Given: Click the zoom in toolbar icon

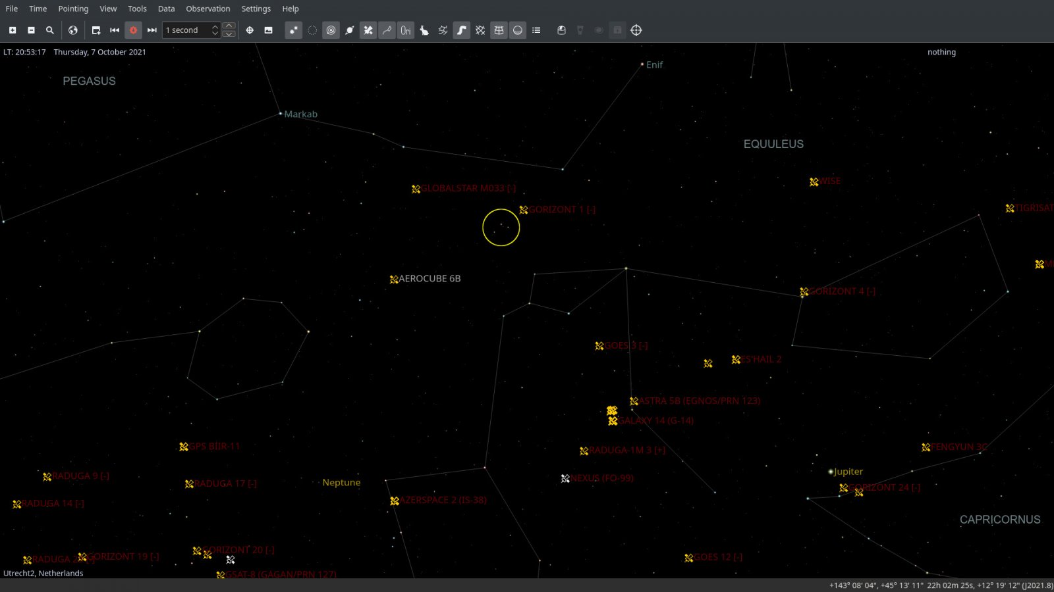Looking at the screenshot, I should pyautogui.click(x=13, y=30).
